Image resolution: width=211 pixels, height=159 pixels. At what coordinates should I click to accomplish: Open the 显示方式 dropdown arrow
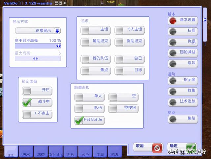[57, 31]
